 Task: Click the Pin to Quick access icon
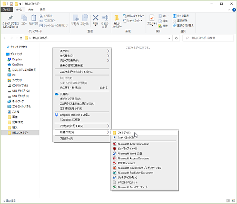pos(11,18)
